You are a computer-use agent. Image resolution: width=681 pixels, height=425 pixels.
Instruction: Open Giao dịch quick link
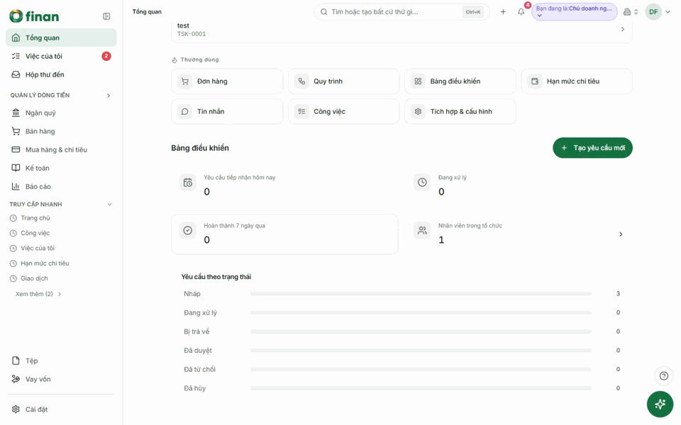point(34,278)
